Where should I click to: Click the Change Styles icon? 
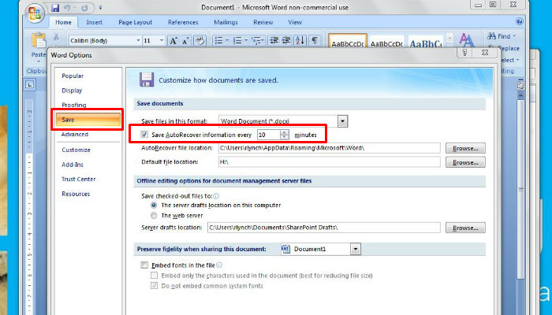pos(467,39)
